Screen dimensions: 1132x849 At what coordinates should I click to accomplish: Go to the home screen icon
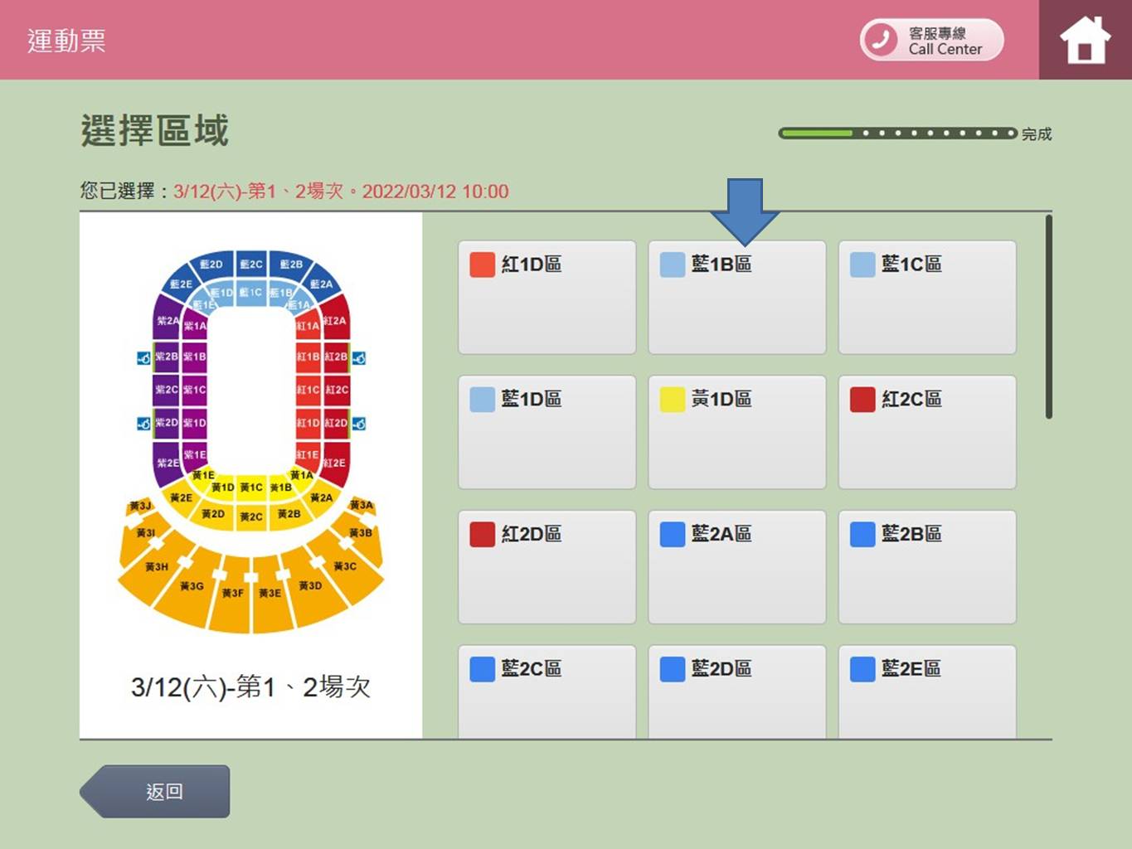coord(1085,40)
